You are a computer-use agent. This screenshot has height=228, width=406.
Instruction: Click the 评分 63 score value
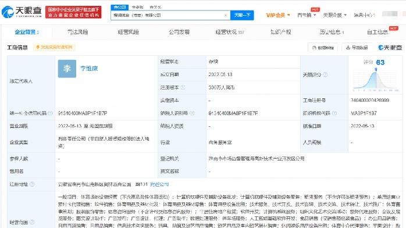380,62
